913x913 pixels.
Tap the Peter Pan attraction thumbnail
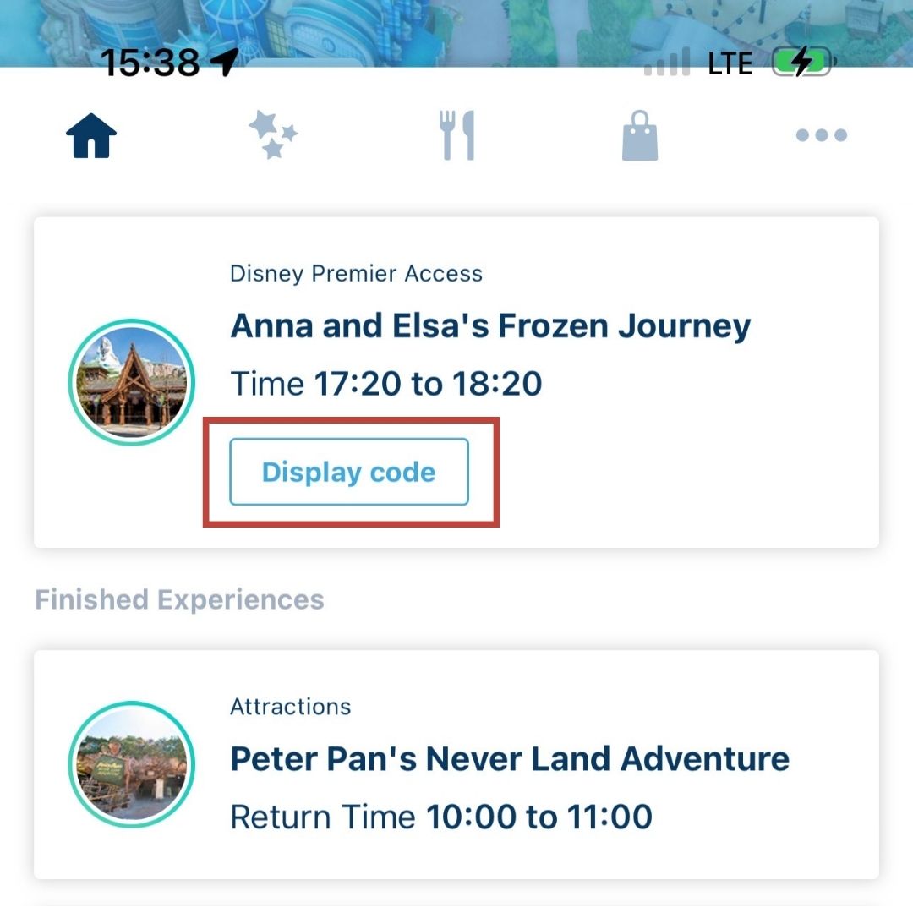pyautogui.click(x=132, y=764)
